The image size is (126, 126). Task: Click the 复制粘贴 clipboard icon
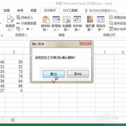(46, 19)
